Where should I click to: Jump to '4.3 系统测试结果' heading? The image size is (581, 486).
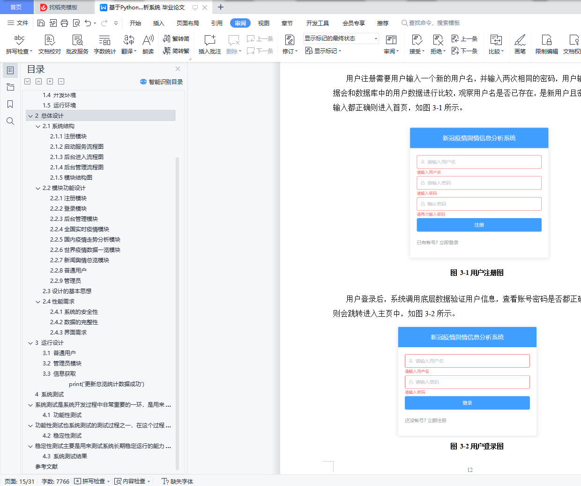[x=65, y=456]
